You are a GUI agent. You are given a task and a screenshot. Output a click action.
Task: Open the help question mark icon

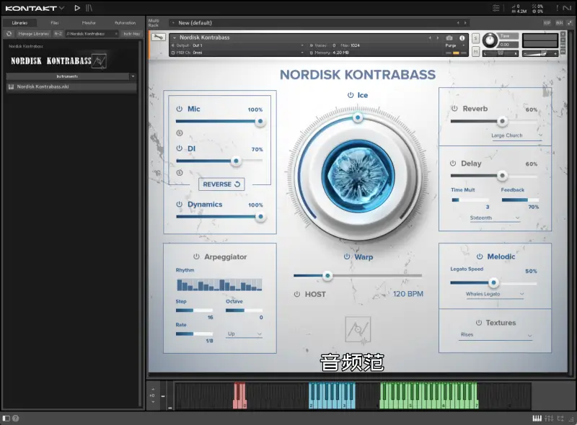[x=15, y=419]
